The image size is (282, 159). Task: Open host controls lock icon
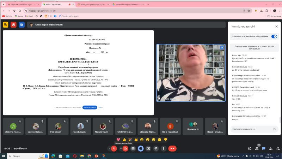click(278, 148)
